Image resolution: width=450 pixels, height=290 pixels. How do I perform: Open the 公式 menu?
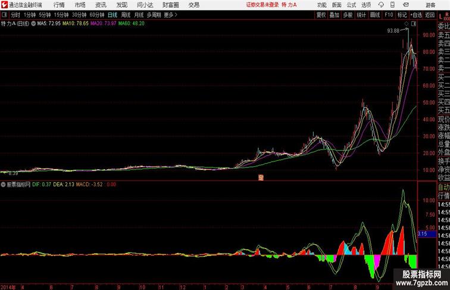351,5
